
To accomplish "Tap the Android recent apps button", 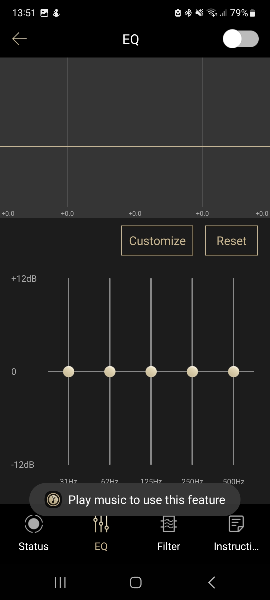I will coord(60,582).
